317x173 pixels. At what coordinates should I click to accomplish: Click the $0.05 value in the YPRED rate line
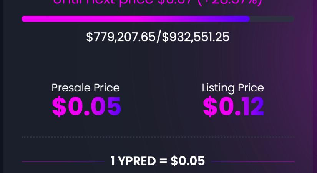pyautogui.click(x=188, y=161)
